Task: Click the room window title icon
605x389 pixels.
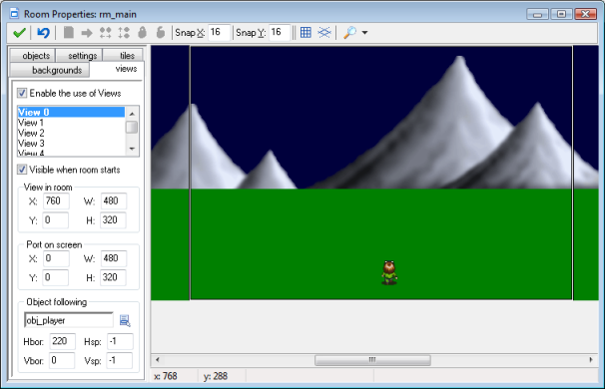Action: tap(14, 14)
